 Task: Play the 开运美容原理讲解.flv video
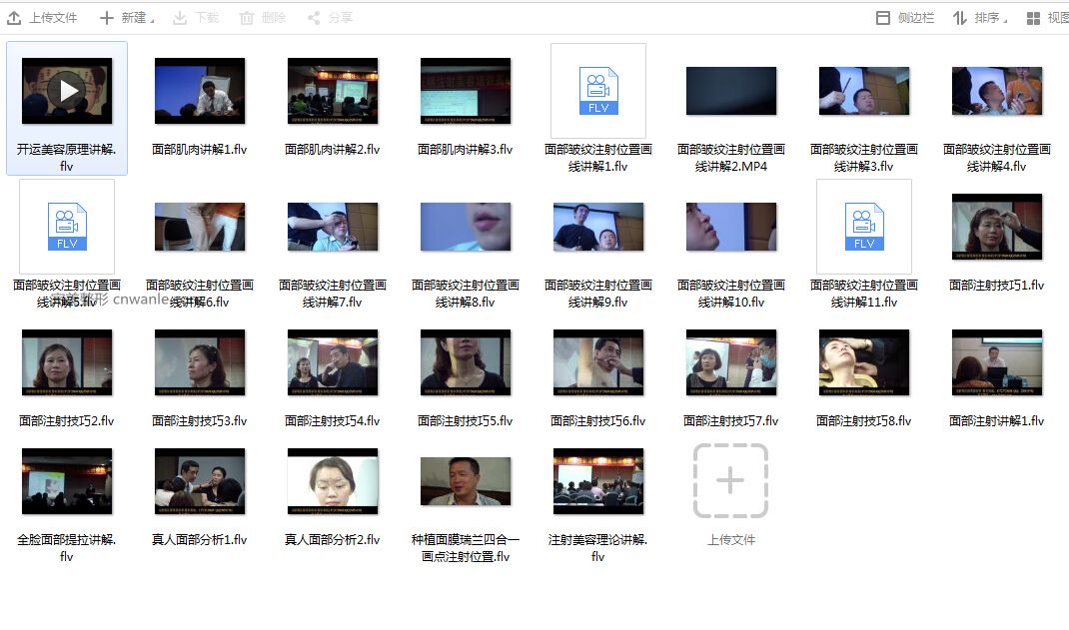(67, 91)
